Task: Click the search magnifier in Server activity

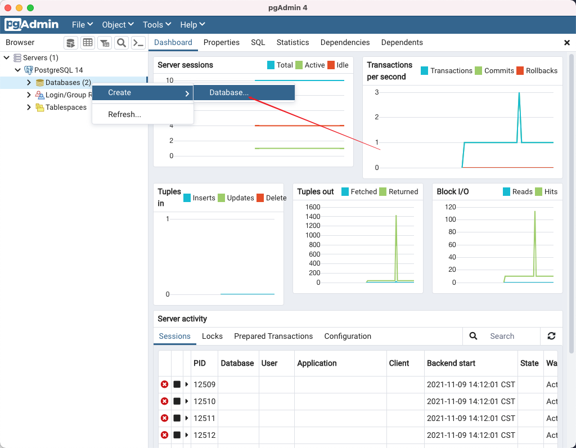Action: coord(473,336)
